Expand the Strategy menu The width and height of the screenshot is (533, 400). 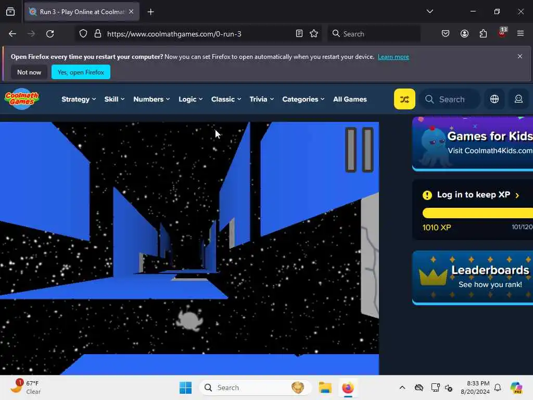pyautogui.click(x=79, y=99)
